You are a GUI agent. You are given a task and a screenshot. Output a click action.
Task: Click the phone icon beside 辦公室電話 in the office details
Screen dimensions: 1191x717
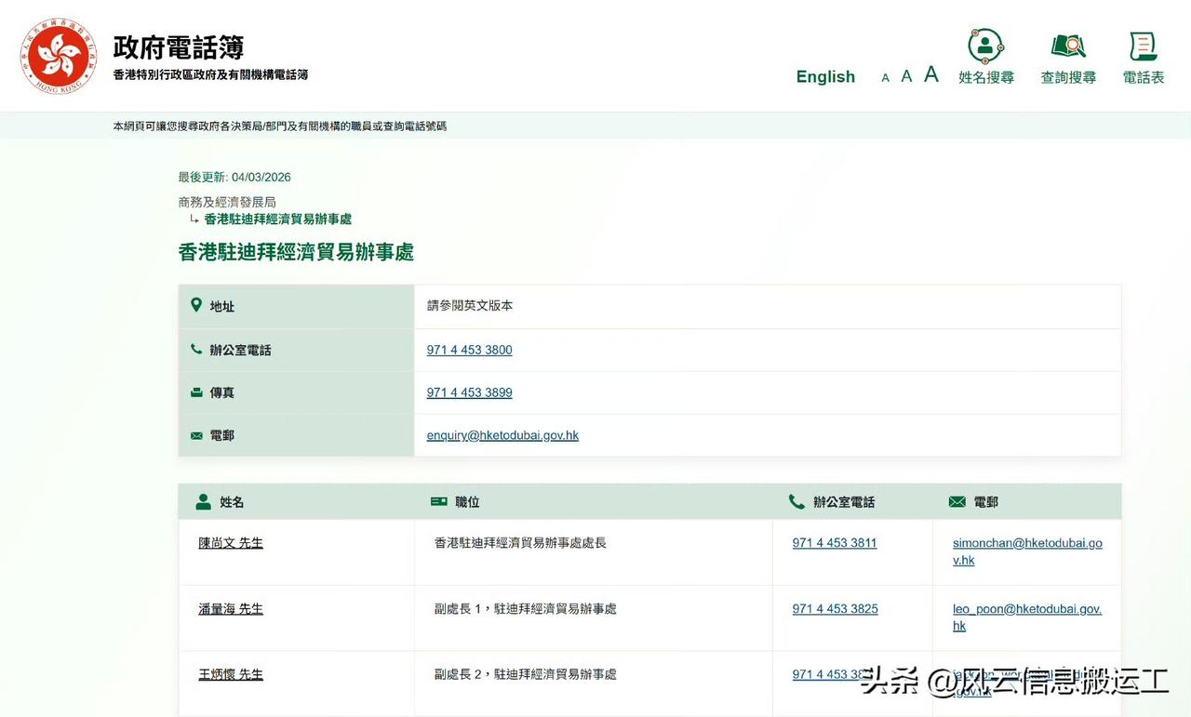point(196,350)
